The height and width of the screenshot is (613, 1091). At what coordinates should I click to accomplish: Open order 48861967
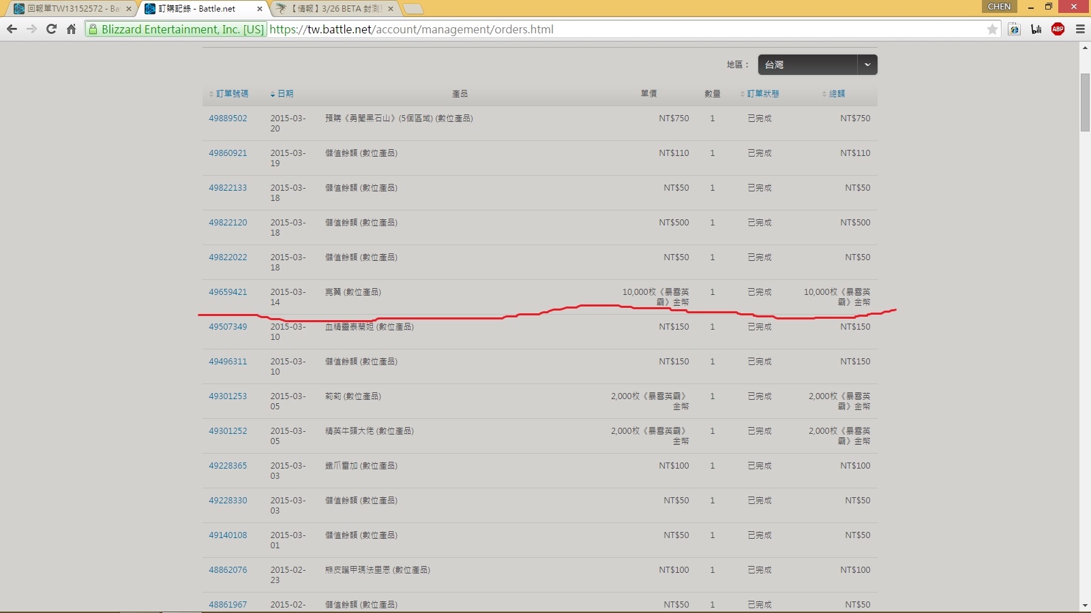click(x=228, y=605)
